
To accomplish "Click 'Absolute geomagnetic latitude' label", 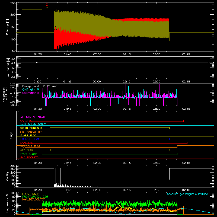I will (x=187, y=194).
